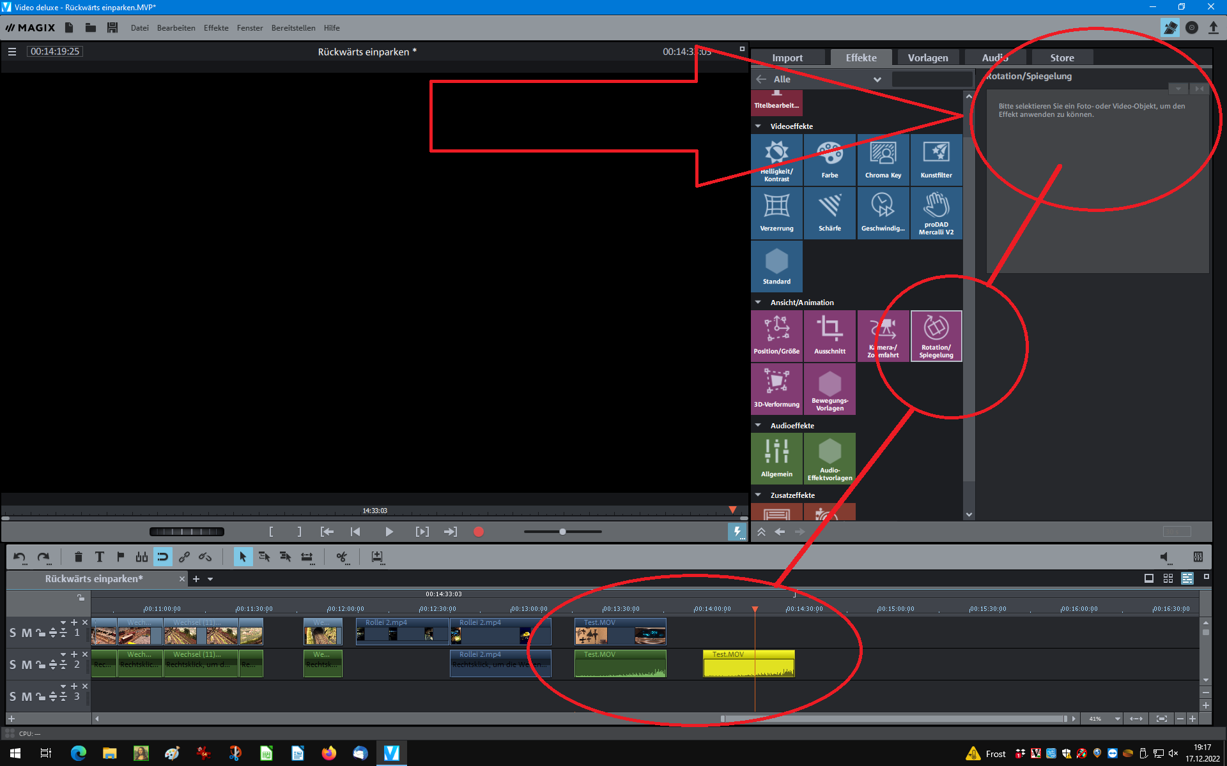Screen dimensions: 1227x766
Task: Adjust the preview shuttle slider knob
Action: [x=562, y=532]
